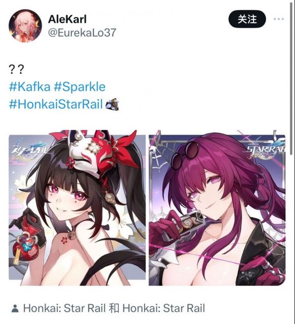Click the ?? tweet text
The width and height of the screenshot is (295, 324).
[x=17, y=69]
